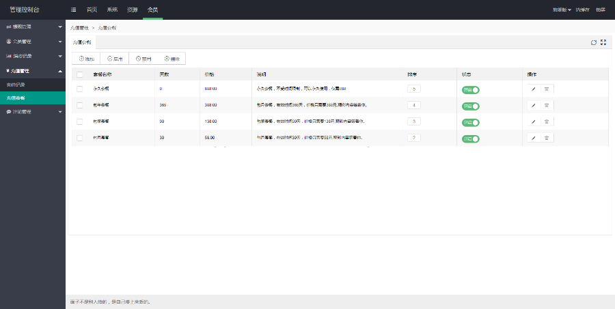Viewport: 615px width, 309px height.
Task: Click the 添加 (add) toolbar button
Action: tap(86, 59)
